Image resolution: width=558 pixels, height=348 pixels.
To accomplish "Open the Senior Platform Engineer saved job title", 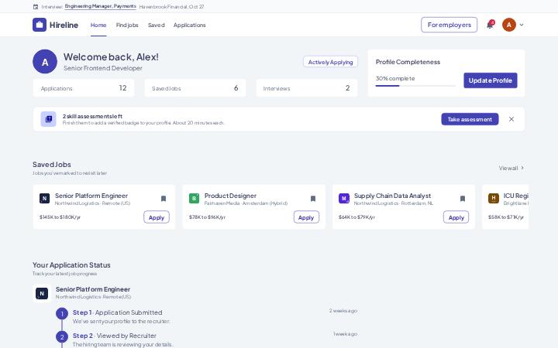I will [91, 196].
